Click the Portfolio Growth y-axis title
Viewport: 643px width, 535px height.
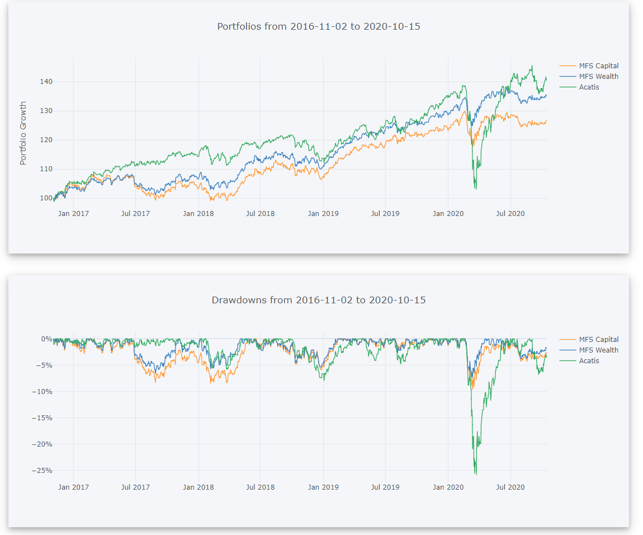pyautogui.click(x=23, y=133)
